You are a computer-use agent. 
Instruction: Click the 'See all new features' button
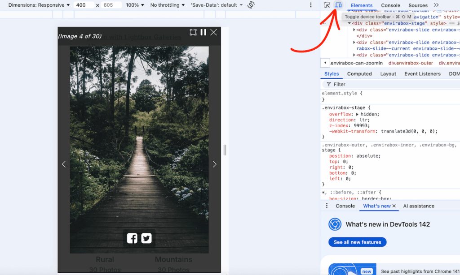(357, 242)
